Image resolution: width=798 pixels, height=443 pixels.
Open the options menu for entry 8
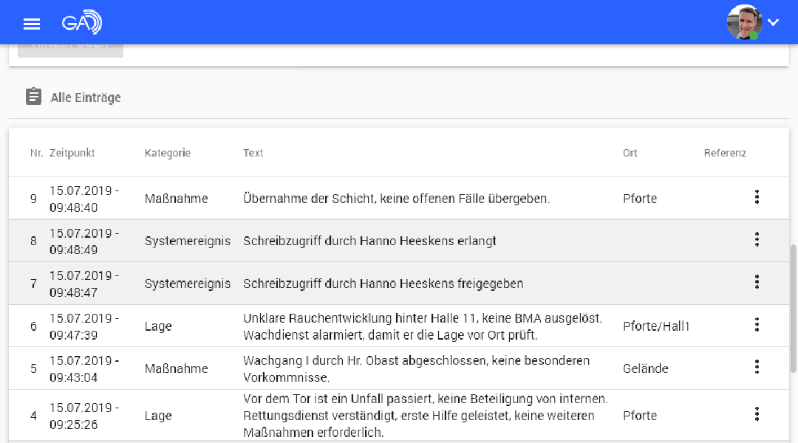click(x=757, y=239)
